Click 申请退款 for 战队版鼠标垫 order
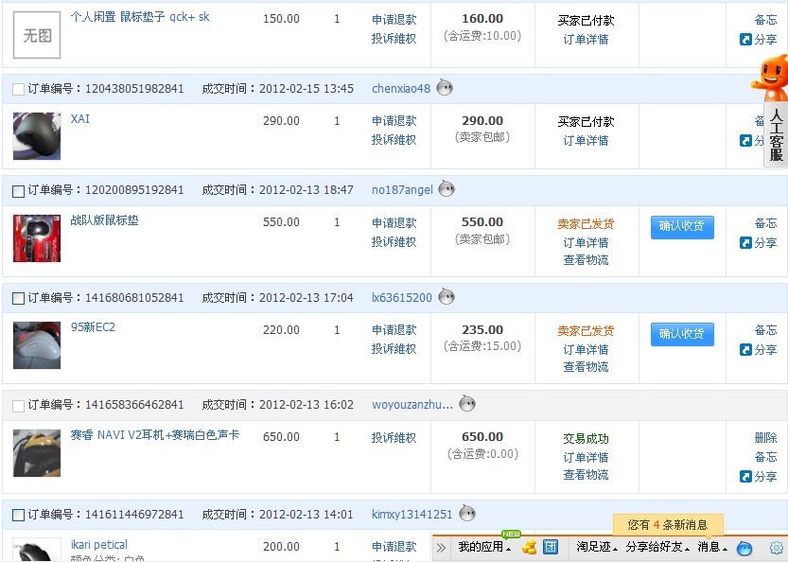The width and height of the screenshot is (788, 562). [394, 222]
